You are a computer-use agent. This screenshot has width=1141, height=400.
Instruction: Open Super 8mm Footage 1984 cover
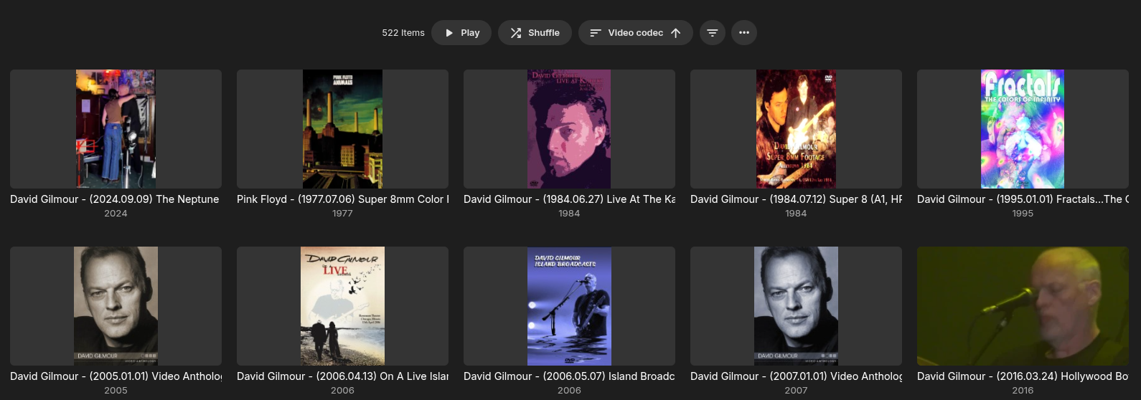coord(796,129)
